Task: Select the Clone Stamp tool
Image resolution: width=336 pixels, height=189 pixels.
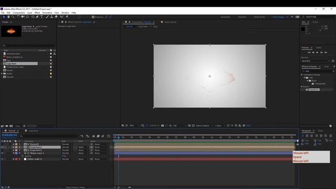Action: [51, 17]
